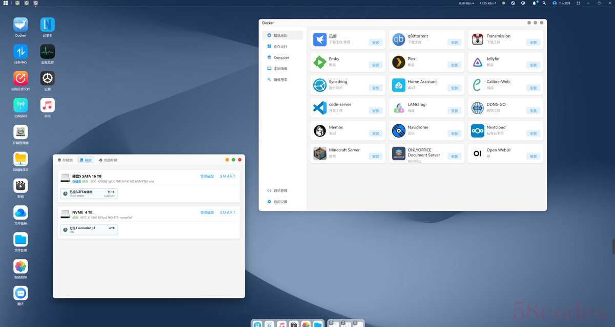The image size is (615, 327).
Task: Click the Plex app icon in Docker
Action: 399,62
